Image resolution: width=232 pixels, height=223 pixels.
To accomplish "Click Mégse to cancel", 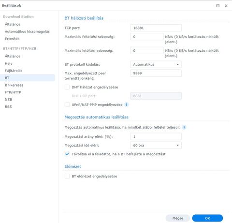I will [x=178, y=218].
